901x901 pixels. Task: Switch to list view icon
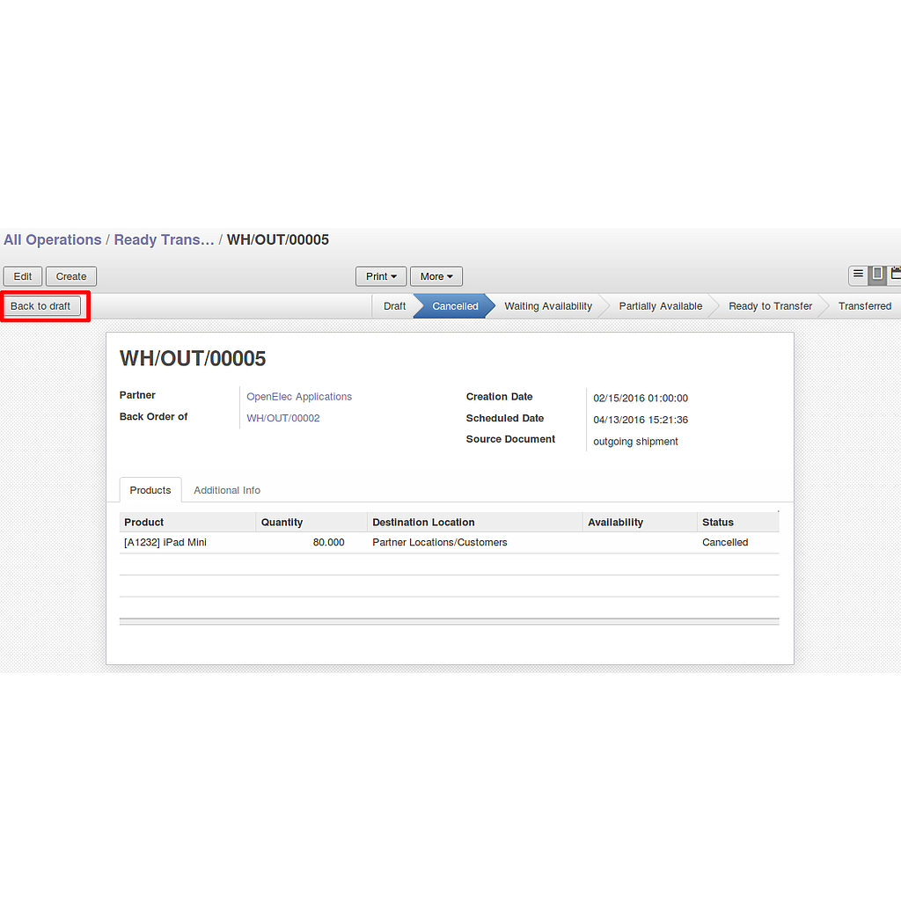(859, 275)
